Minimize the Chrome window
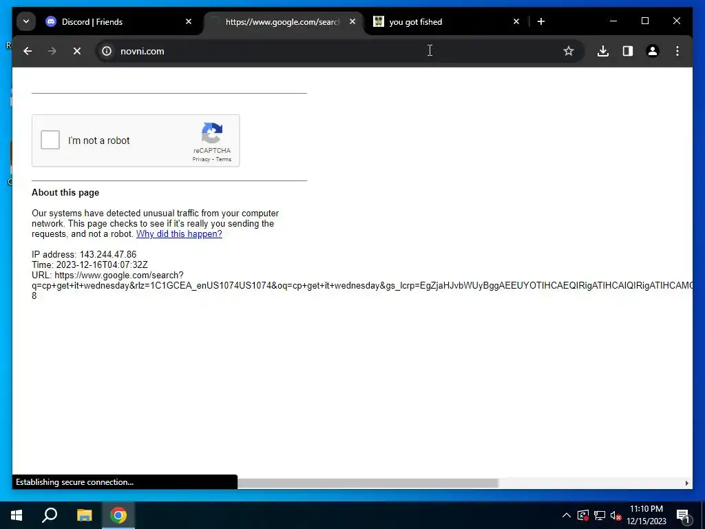 (x=613, y=21)
